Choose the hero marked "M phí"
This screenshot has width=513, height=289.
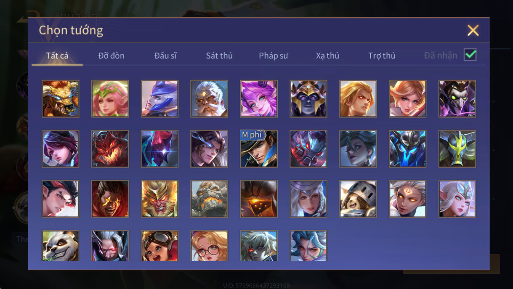[259, 149]
